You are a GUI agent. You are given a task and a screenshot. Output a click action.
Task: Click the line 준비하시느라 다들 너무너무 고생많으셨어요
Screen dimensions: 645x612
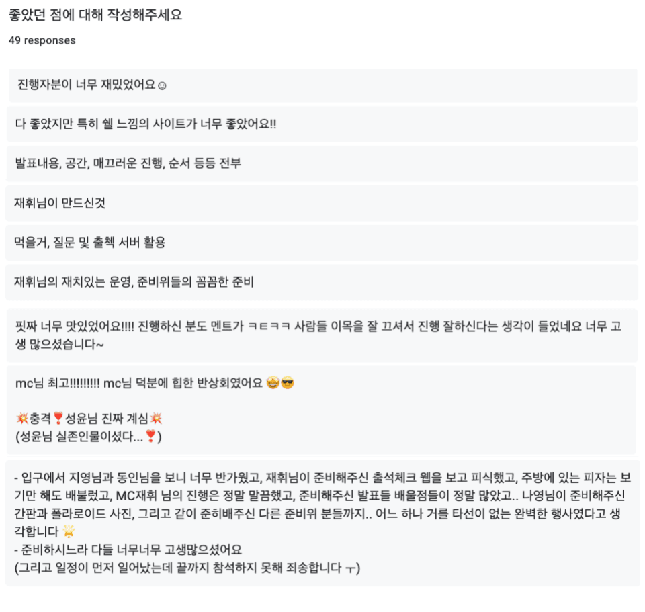128,550
